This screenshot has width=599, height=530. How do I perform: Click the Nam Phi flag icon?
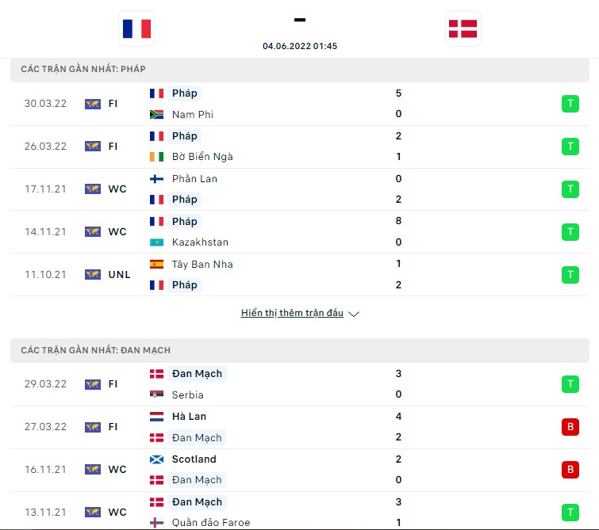tap(156, 114)
